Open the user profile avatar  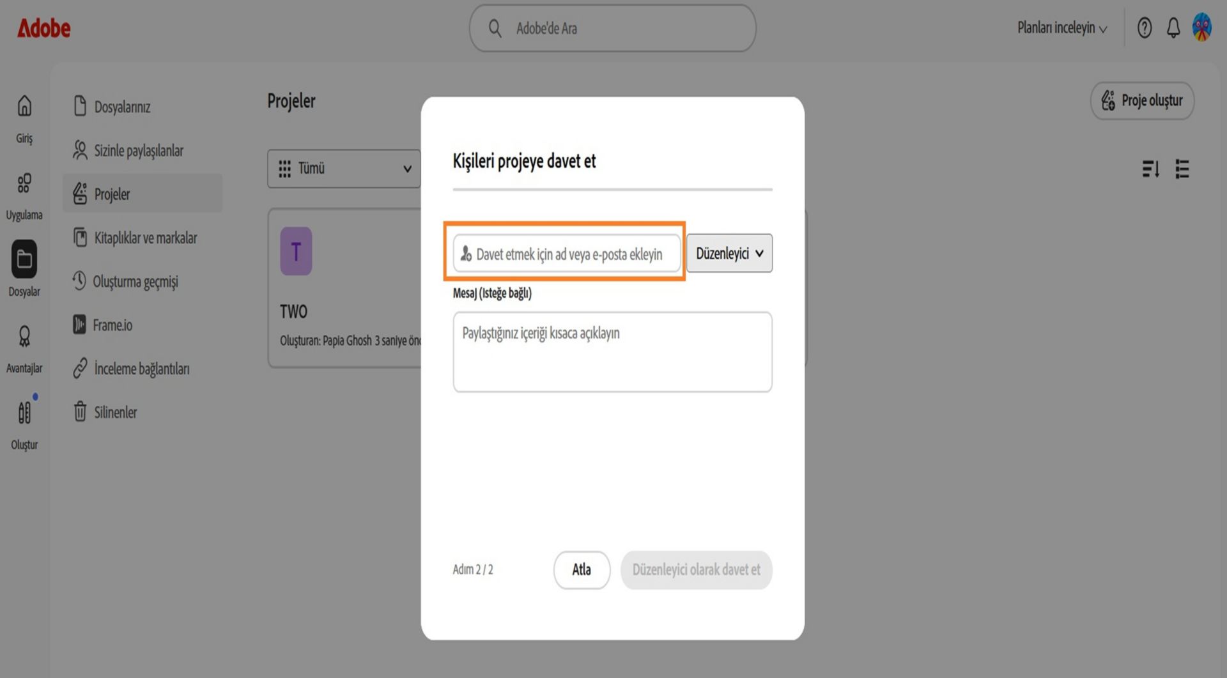[x=1202, y=27]
